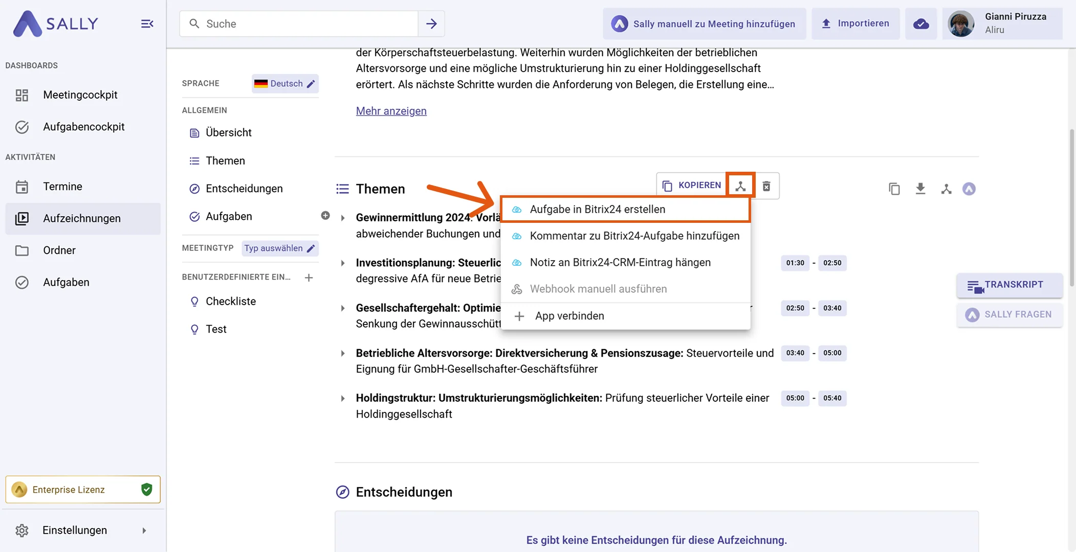Copy the whole summary via copy icon
This screenshot has height=552, width=1076.
pyautogui.click(x=894, y=189)
